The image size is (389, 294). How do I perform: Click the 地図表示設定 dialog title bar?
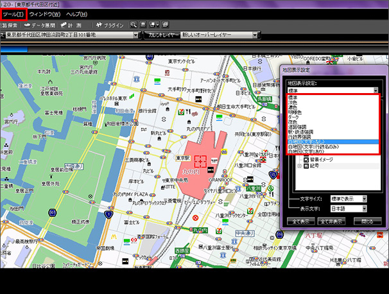334,70
